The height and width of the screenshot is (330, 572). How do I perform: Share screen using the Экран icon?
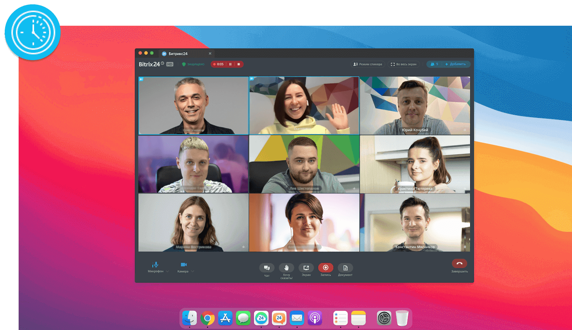[306, 268]
